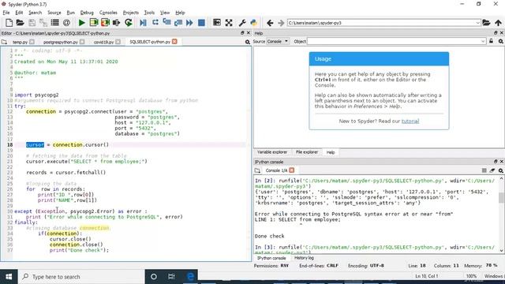Go back with left arrow icon
The image size is (505, 284).
270,23
